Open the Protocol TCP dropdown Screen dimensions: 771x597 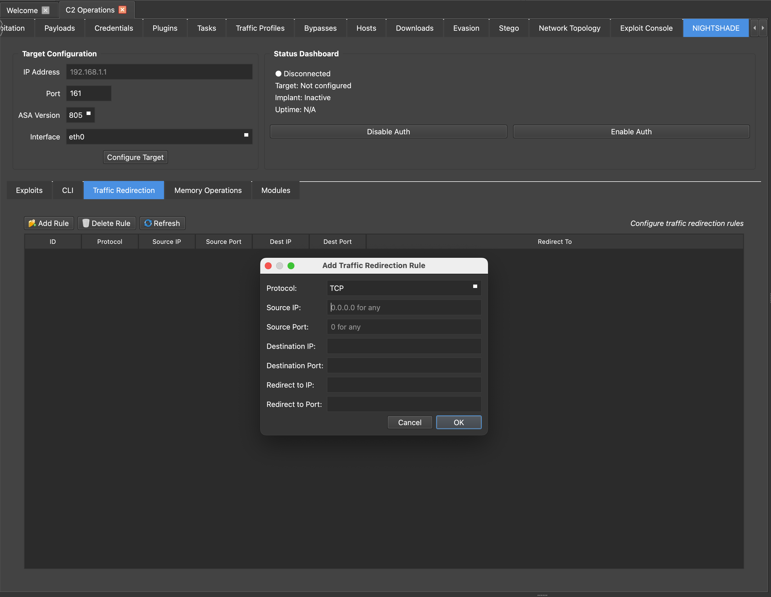click(404, 288)
